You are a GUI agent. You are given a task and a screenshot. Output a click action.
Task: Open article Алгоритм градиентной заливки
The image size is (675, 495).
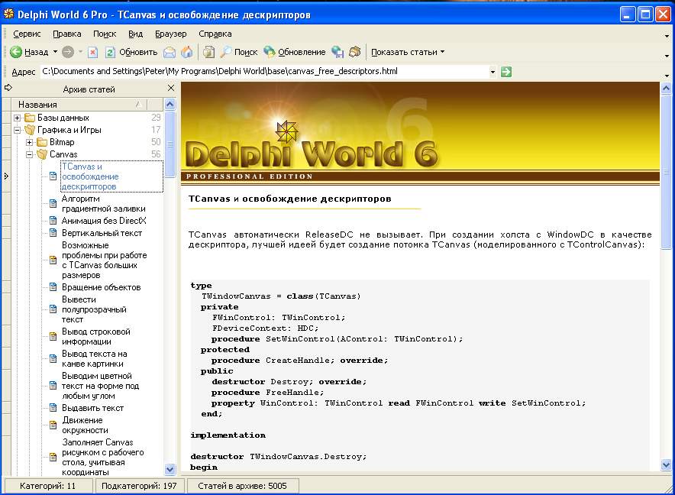(x=103, y=204)
